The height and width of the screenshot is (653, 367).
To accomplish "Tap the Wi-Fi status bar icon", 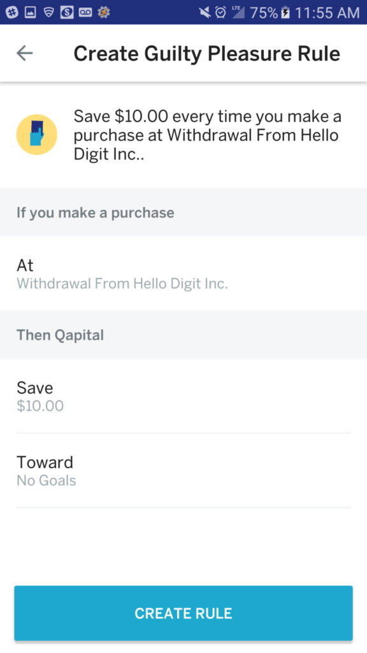I will pos(49,13).
